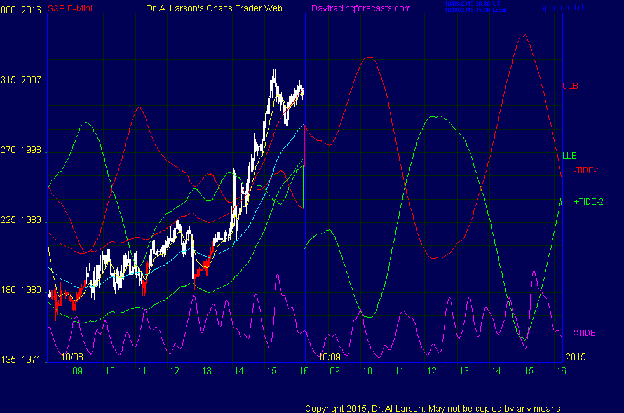Click the '315' degree axis value
This screenshot has height=413, width=624.
[x=8, y=80]
